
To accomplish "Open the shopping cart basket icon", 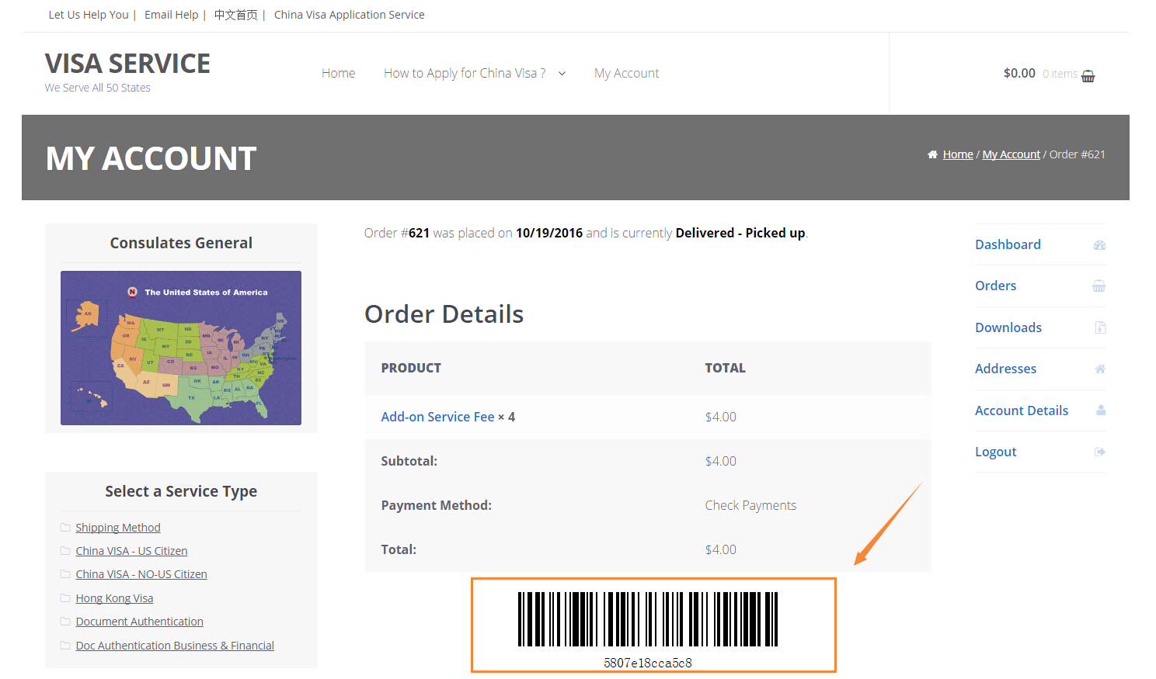I will tap(1088, 75).
